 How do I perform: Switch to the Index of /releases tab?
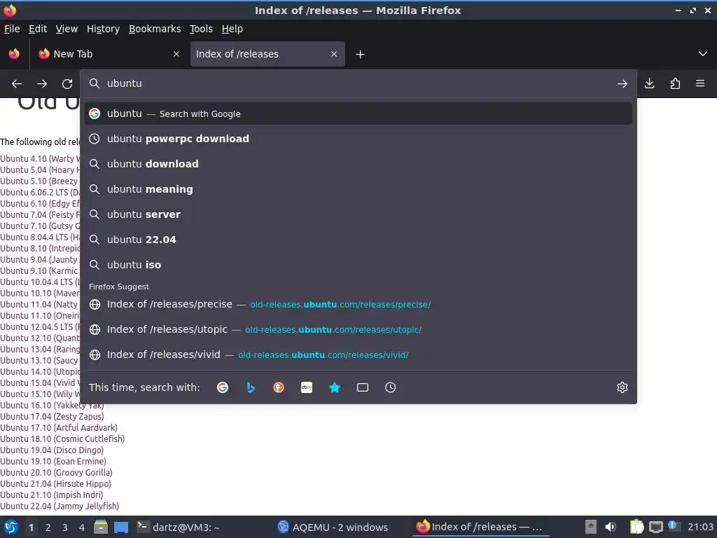[267, 54]
